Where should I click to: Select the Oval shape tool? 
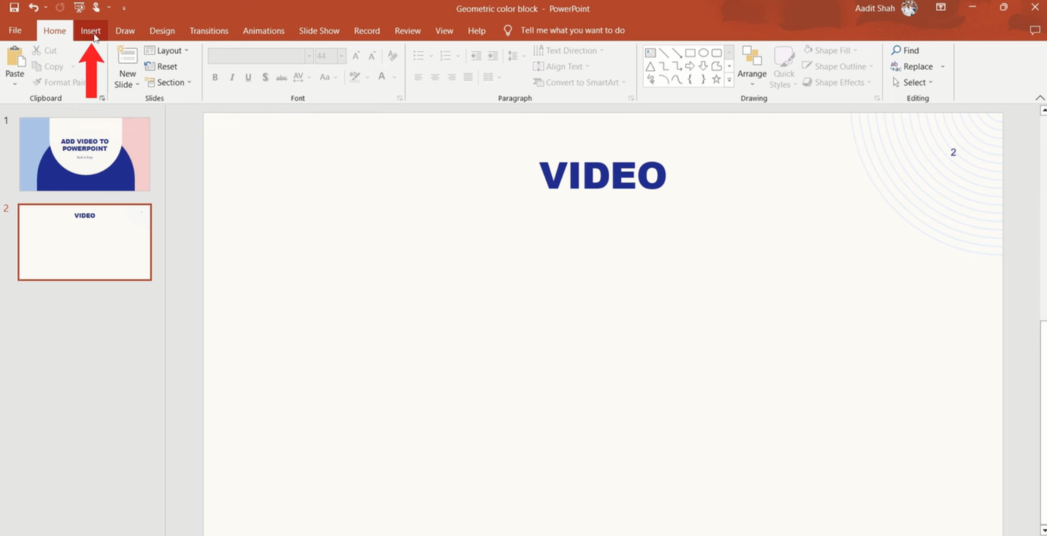pyautogui.click(x=703, y=52)
